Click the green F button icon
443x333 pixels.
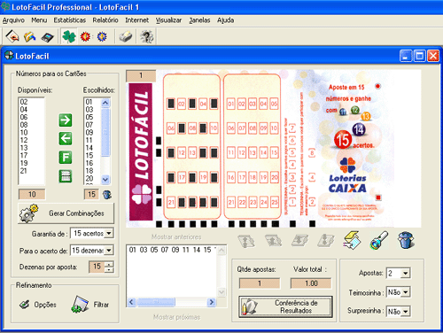click(66, 157)
